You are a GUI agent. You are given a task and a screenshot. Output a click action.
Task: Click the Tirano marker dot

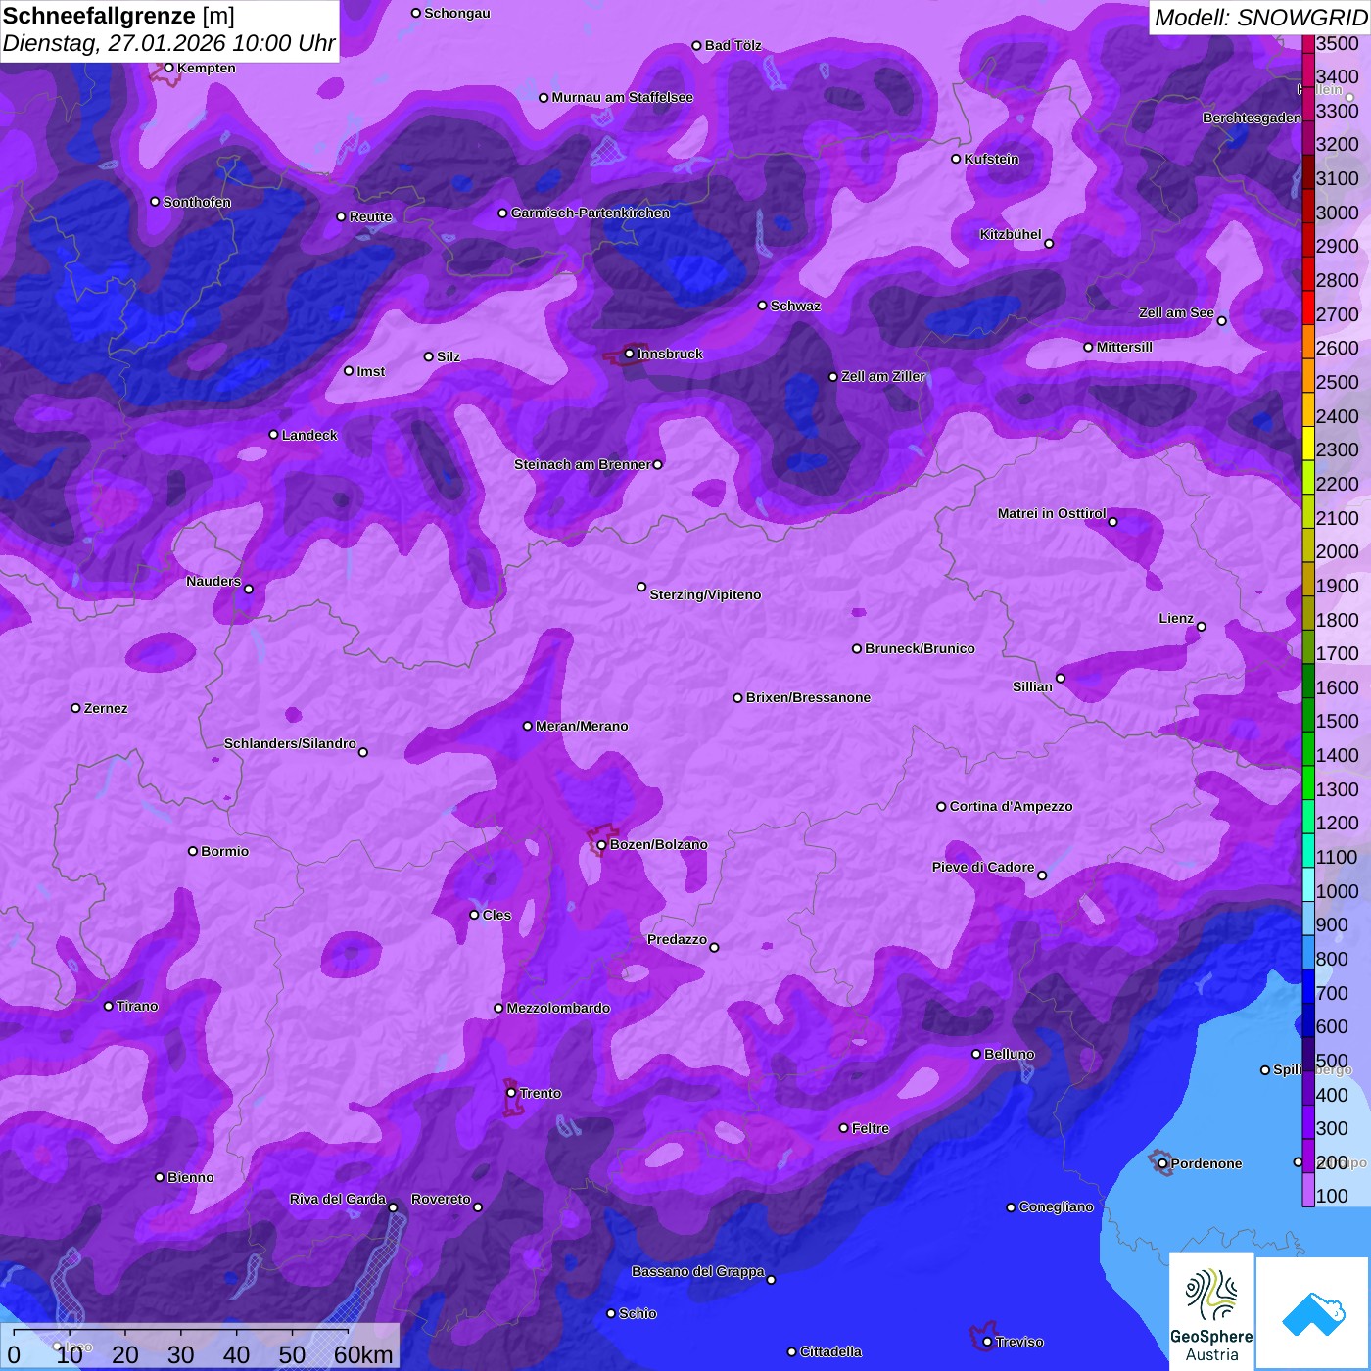pos(109,1006)
